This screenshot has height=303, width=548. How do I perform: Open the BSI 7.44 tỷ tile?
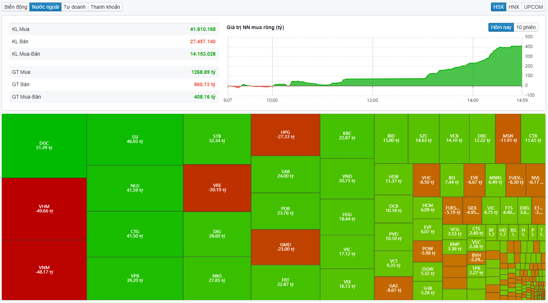coord(452,180)
